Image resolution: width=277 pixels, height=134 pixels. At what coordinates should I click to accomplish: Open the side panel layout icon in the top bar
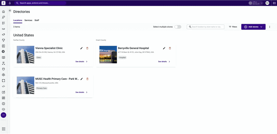coord(274,3)
